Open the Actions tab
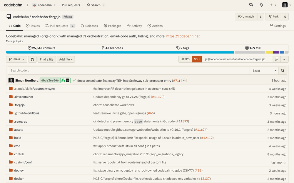This screenshot has height=183, width=294. coord(155,26)
